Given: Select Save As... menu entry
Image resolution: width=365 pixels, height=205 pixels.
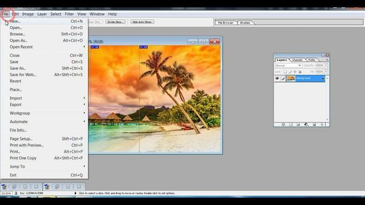Looking at the screenshot, I should tap(44, 68).
